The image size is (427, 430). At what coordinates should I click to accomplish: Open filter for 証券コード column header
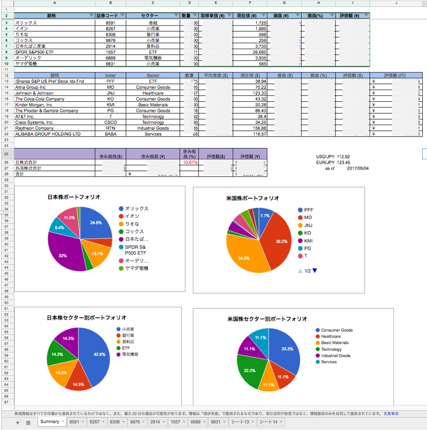(x=122, y=15)
